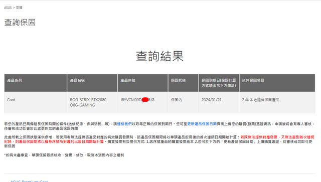Click the 查詢保固 page heading
This screenshot has width=321, height=182.
coord(20,23)
